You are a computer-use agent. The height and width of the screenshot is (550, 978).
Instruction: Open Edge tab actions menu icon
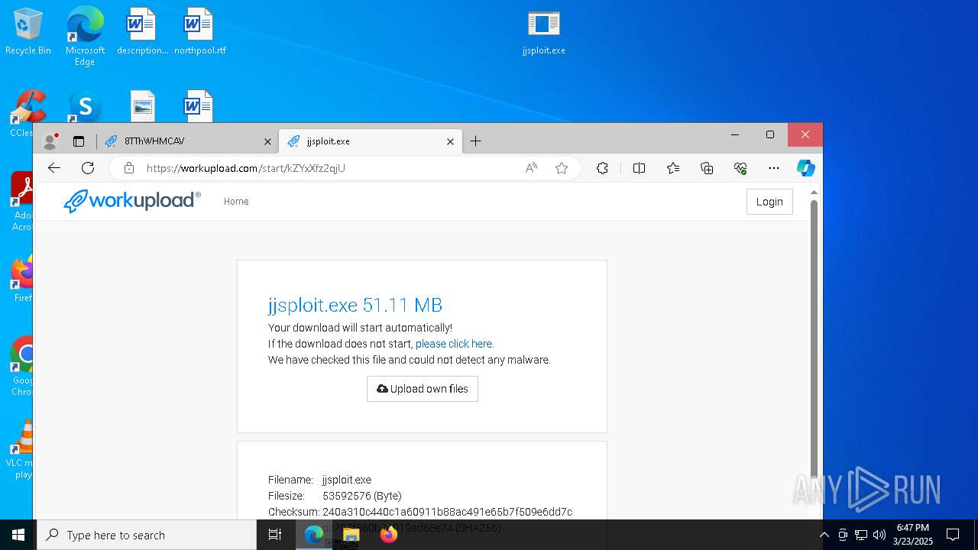[78, 141]
